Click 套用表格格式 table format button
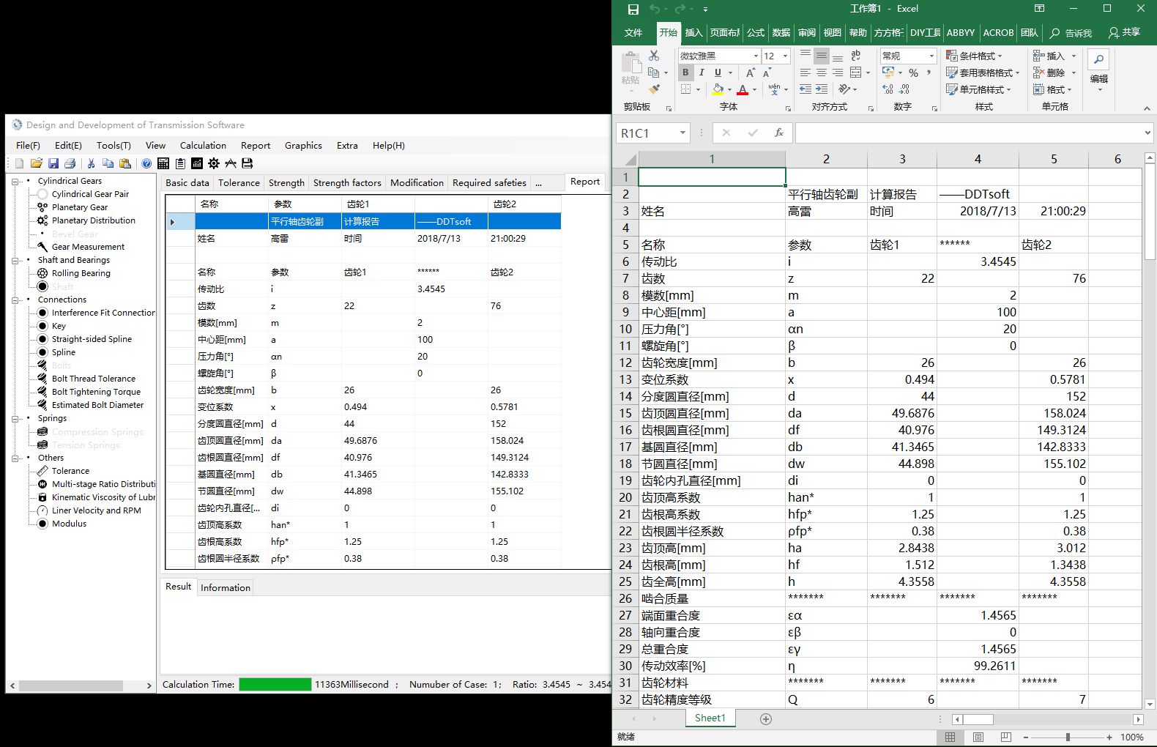The image size is (1157, 747). [983, 73]
